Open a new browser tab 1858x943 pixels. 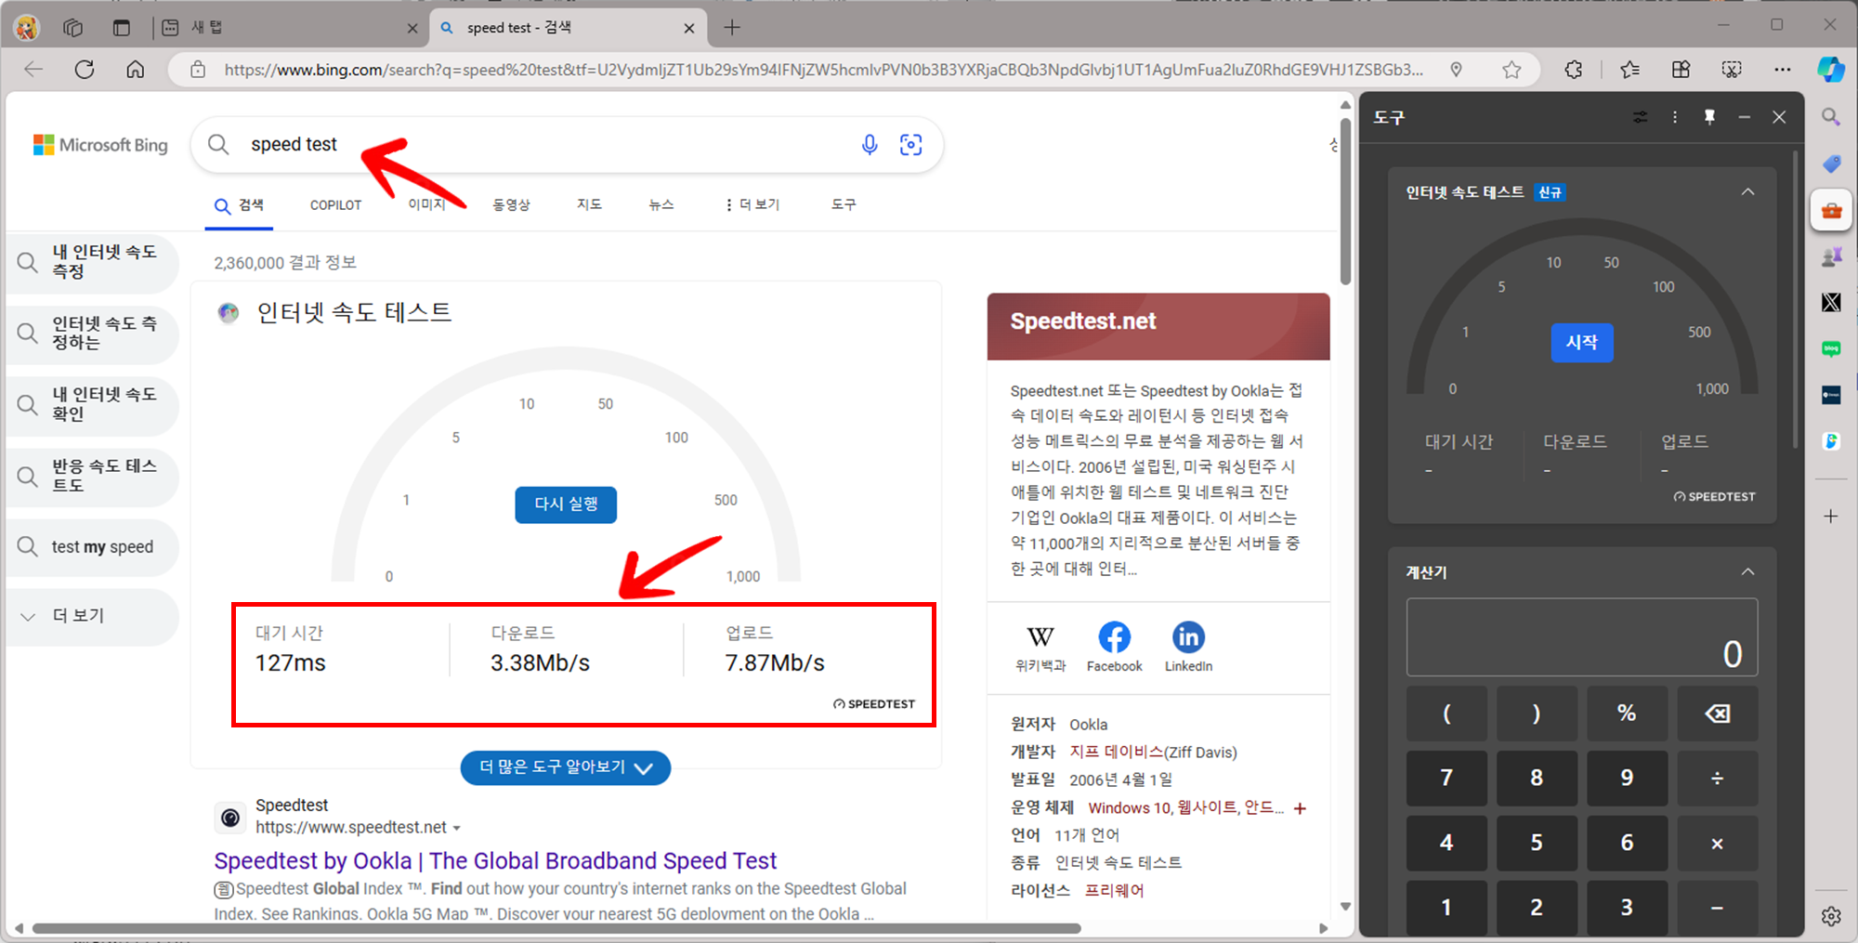tap(732, 28)
